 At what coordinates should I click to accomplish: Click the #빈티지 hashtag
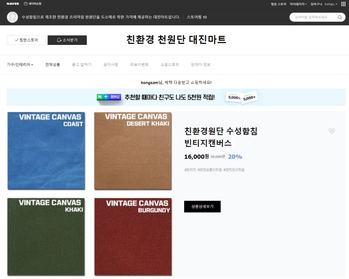pos(190,170)
